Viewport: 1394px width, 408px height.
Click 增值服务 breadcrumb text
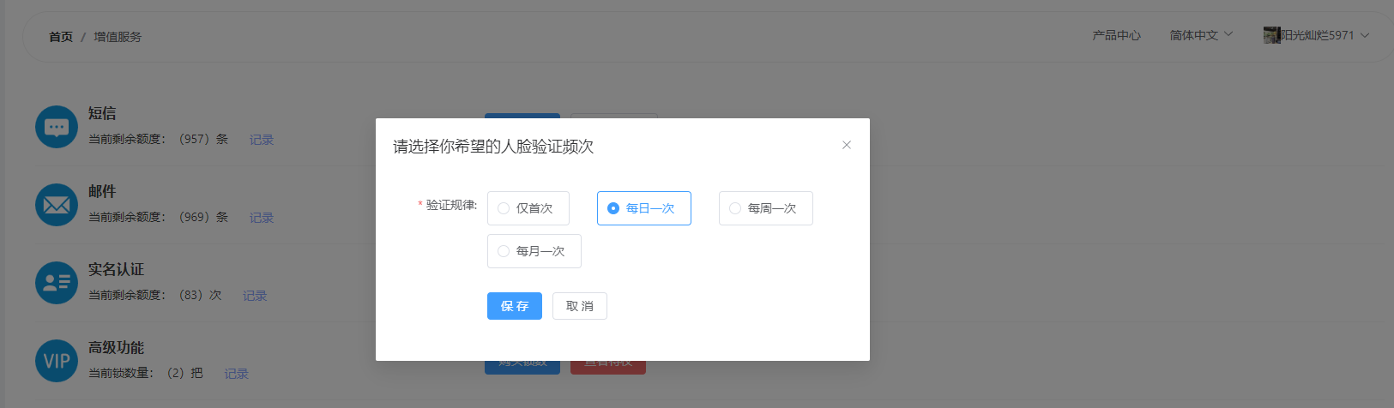click(x=118, y=37)
